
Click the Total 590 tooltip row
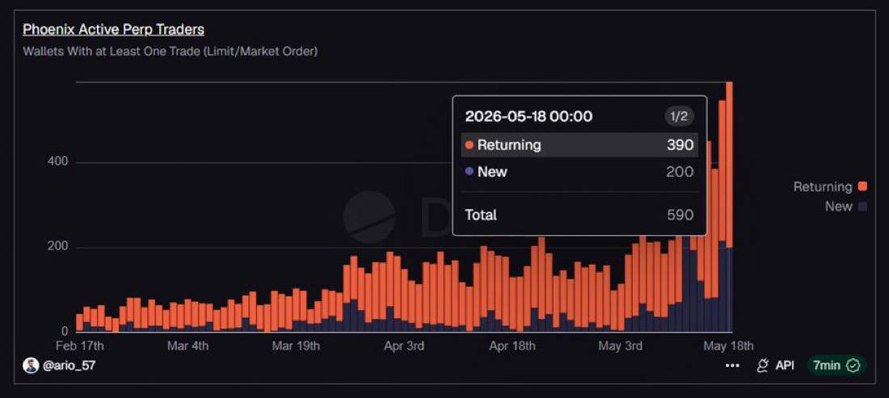[x=579, y=215]
